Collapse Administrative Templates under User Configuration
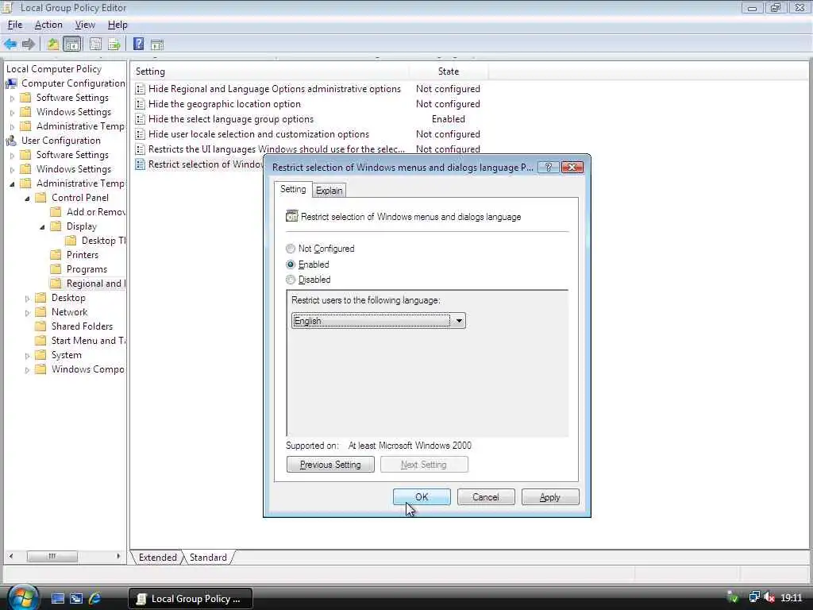The width and height of the screenshot is (813, 610). coord(12,184)
